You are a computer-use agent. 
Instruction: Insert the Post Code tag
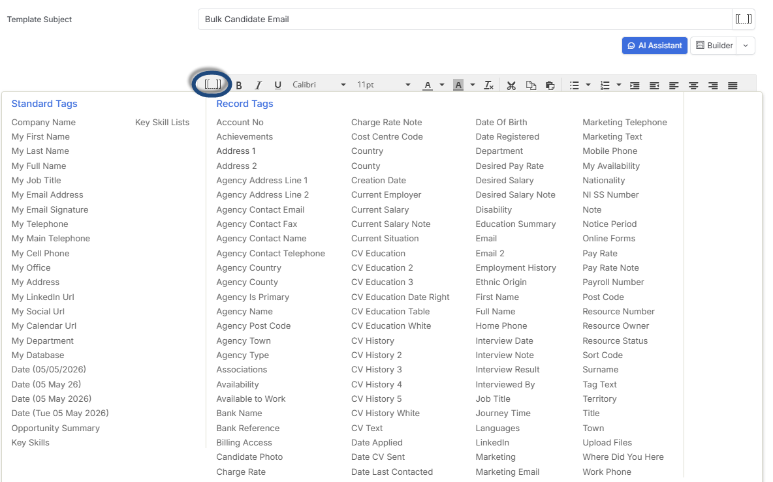(603, 297)
